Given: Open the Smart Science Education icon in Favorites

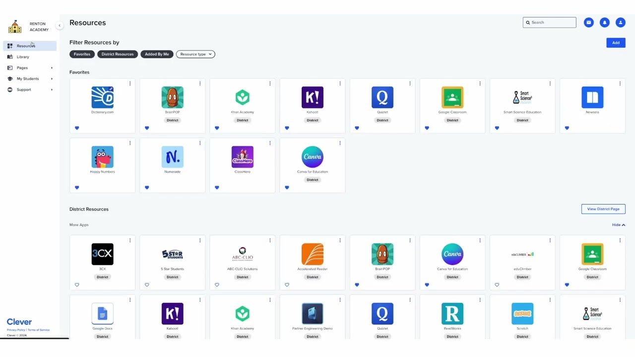Looking at the screenshot, I should tap(522, 97).
